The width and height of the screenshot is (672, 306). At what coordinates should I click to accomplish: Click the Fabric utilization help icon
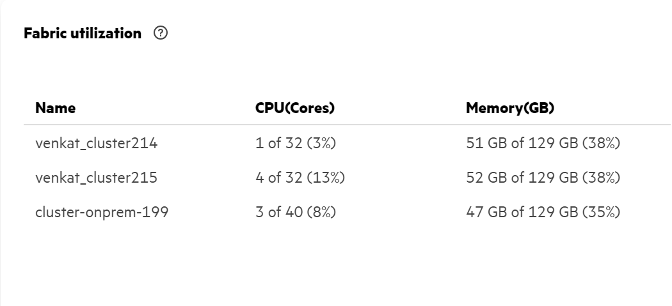[x=161, y=33]
